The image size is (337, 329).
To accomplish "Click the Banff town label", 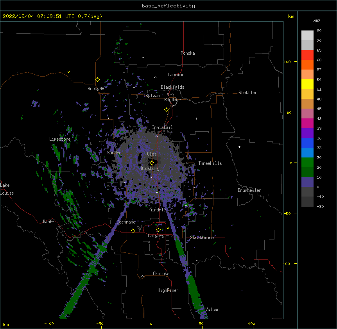I will click(x=48, y=222).
